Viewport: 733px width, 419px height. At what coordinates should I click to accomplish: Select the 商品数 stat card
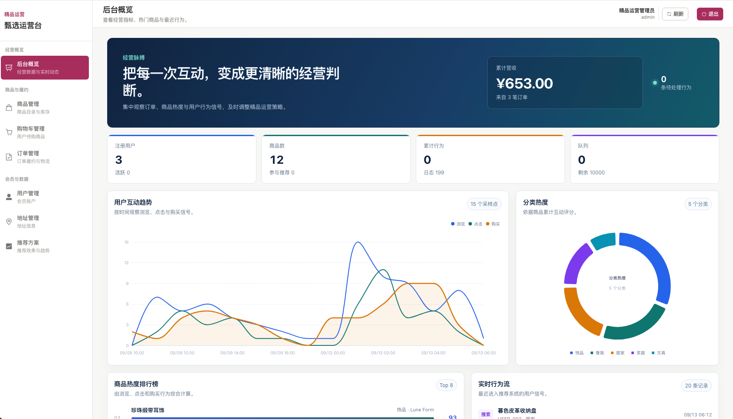[x=336, y=159]
